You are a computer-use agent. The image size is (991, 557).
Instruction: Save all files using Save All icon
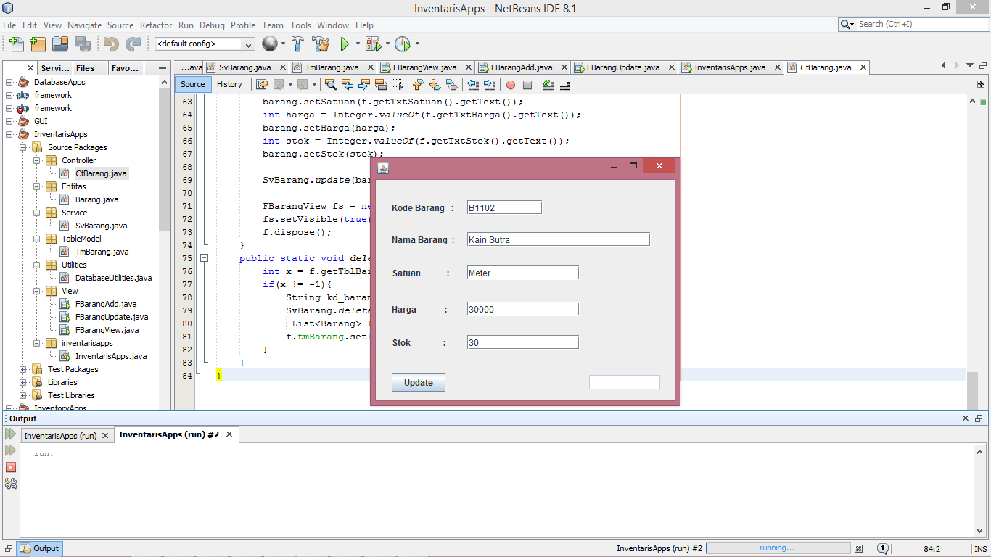point(81,44)
